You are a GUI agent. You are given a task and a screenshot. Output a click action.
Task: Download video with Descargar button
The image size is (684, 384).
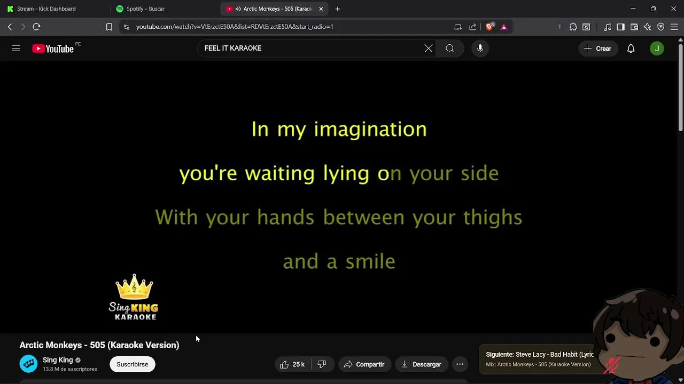click(421, 364)
